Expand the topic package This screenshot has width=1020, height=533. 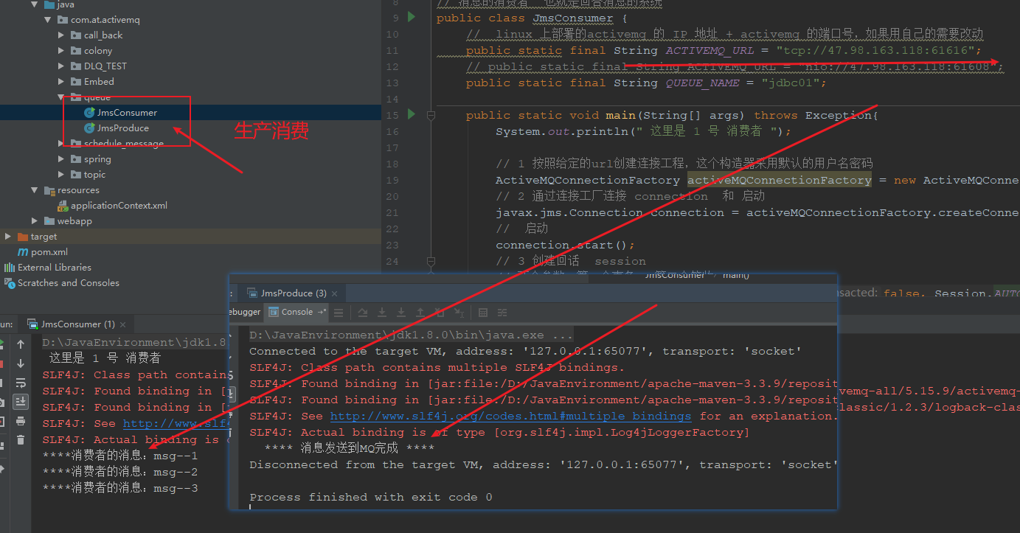61,175
